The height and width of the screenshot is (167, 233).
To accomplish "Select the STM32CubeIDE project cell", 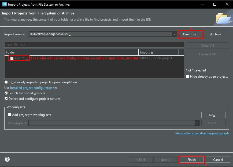I will [156, 58].
